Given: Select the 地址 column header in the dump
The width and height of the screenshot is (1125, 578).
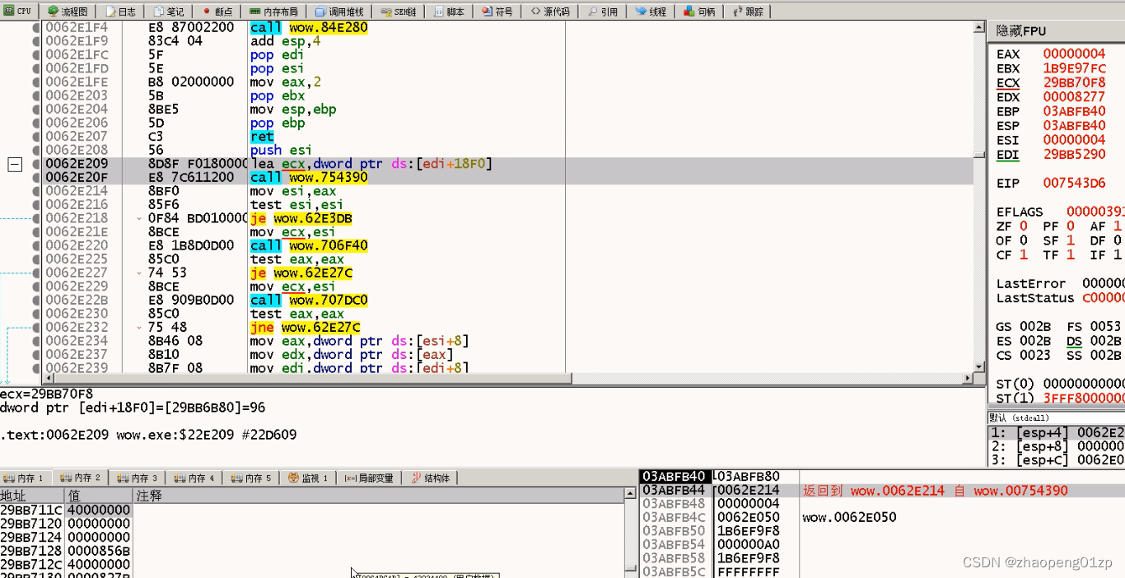Looking at the screenshot, I should click(32, 496).
